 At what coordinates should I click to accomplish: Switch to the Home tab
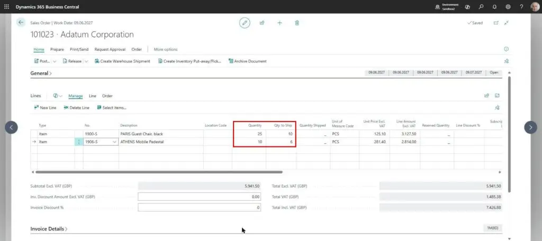click(x=39, y=49)
